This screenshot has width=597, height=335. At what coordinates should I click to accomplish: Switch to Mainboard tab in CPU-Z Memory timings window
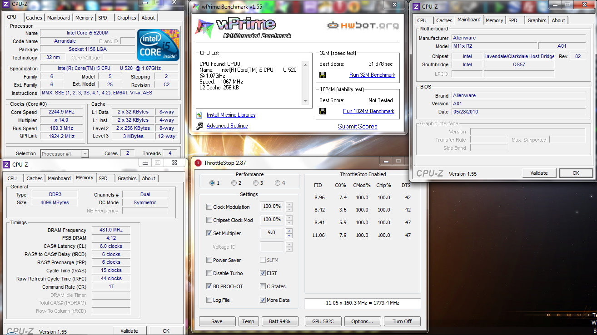coord(59,178)
